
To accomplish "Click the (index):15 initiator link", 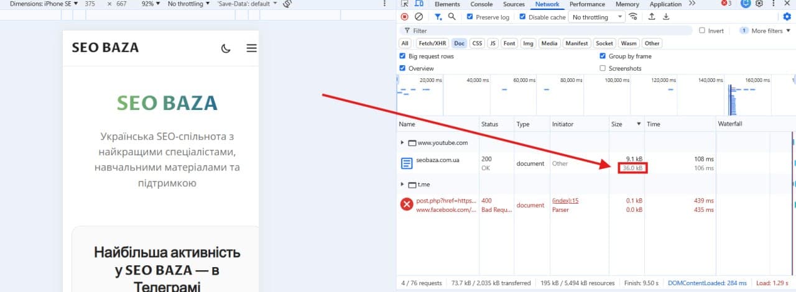I will [565, 201].
